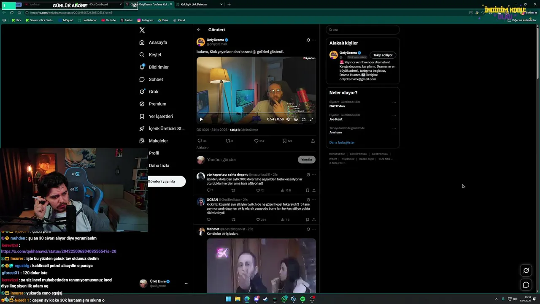Repost the OCEAN reply
The width and height of the screenshot is (540, 304).
(233, 220)
